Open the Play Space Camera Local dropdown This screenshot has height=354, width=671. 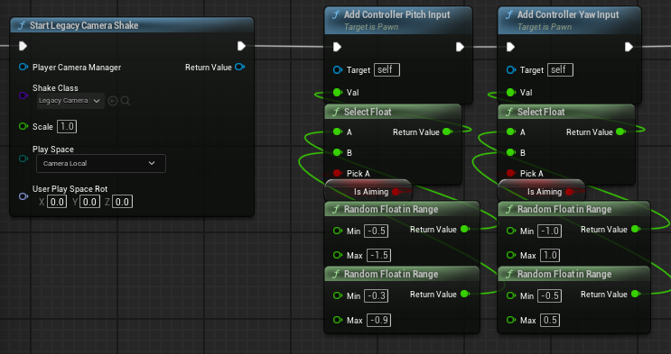101,164
